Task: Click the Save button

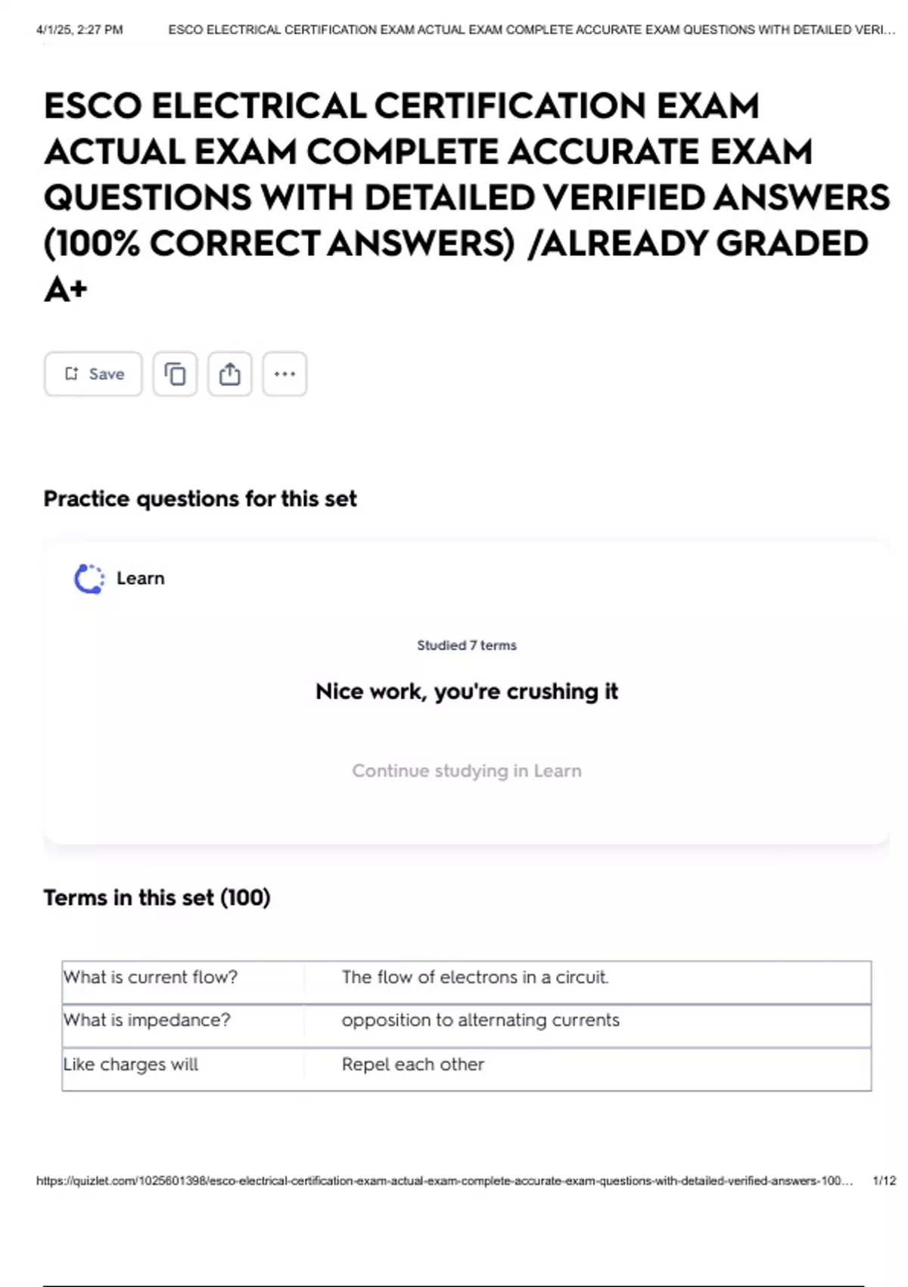Action: (x=93, y=374)
